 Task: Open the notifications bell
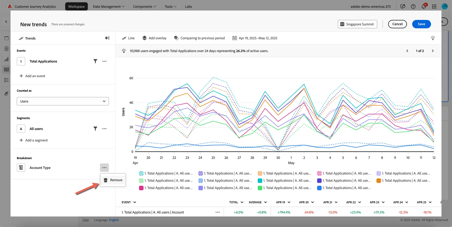coord(424,6)
